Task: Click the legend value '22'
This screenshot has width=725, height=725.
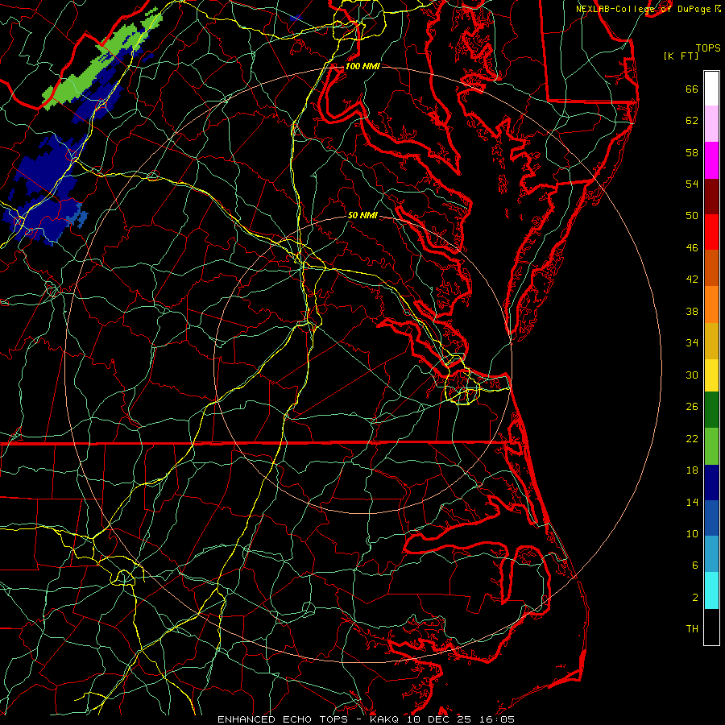Action: [x=692, y=438]
